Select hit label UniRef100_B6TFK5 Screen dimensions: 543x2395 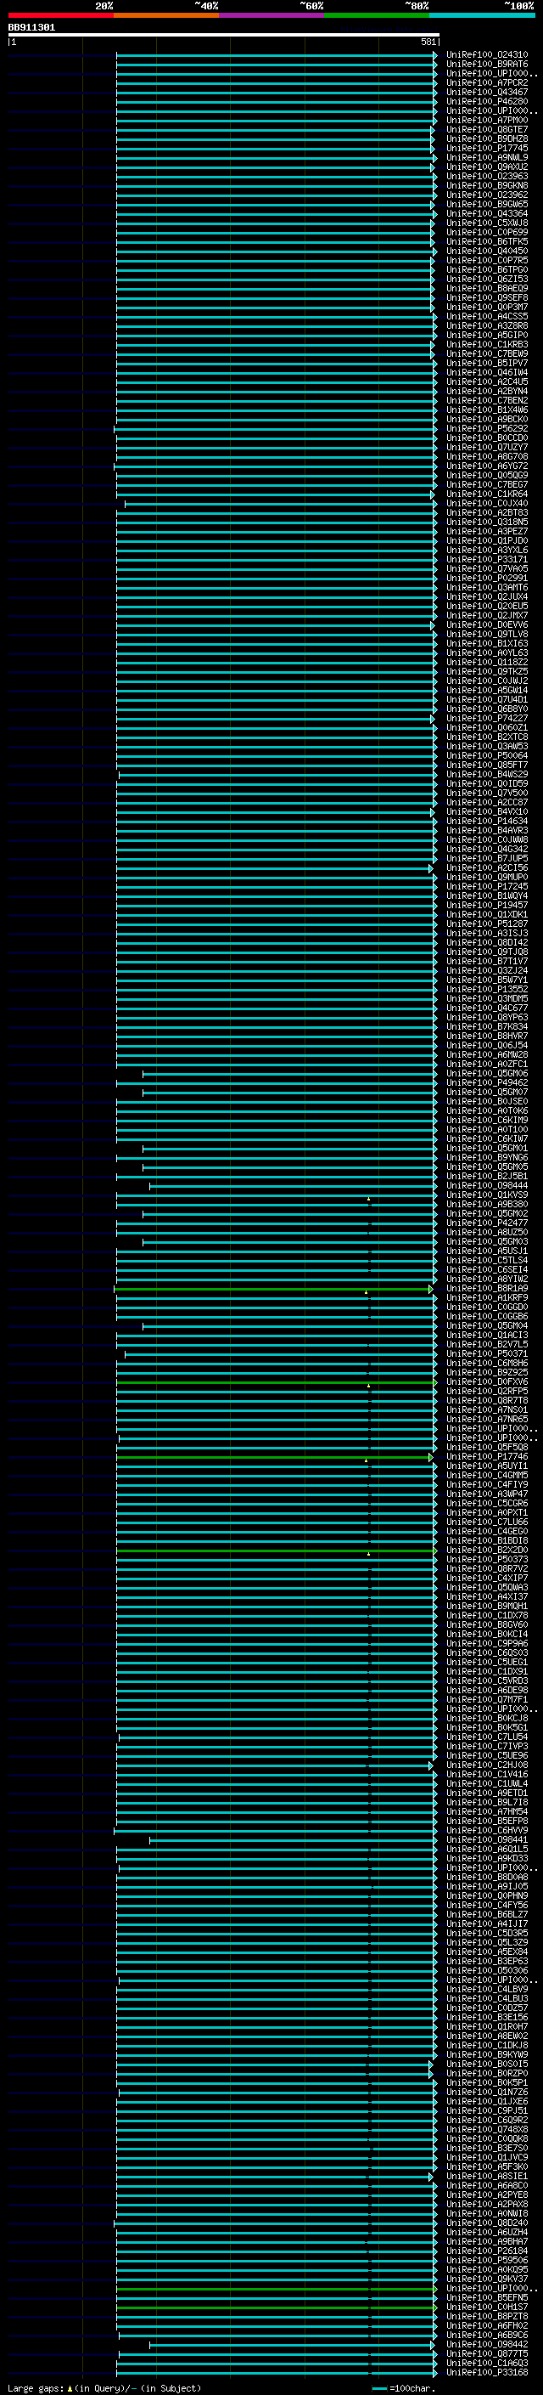(x=487, y=242)
